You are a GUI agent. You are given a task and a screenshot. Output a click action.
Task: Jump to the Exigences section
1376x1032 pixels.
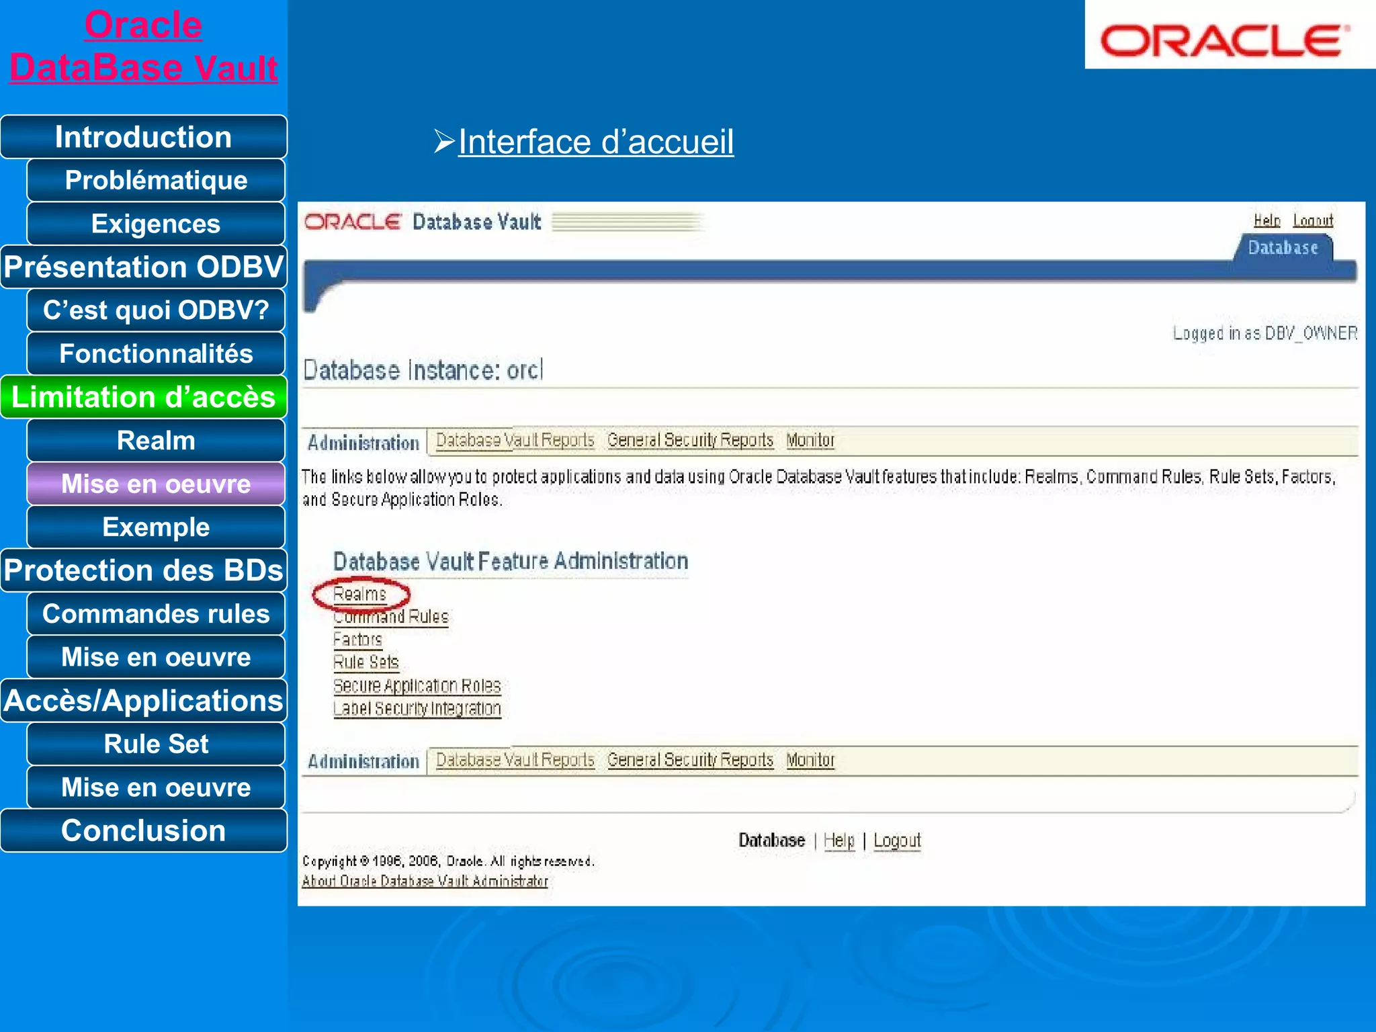click(156, 224)
